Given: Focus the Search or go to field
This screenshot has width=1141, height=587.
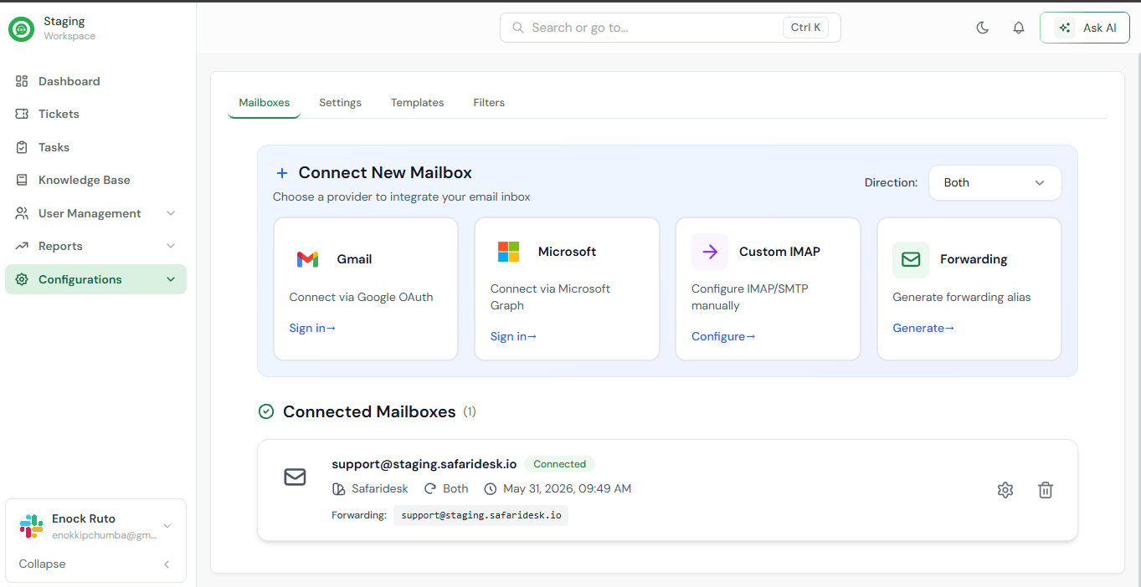Looking at the screenshot, I should [x=671, y=28].
